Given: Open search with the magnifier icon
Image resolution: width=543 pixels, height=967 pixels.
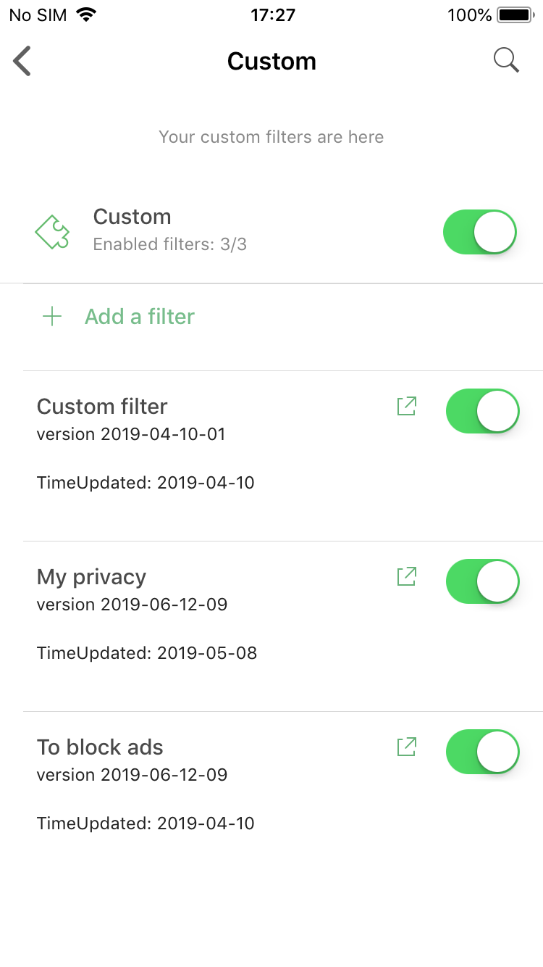Looking at the screenshot, I should pos(506,60).
